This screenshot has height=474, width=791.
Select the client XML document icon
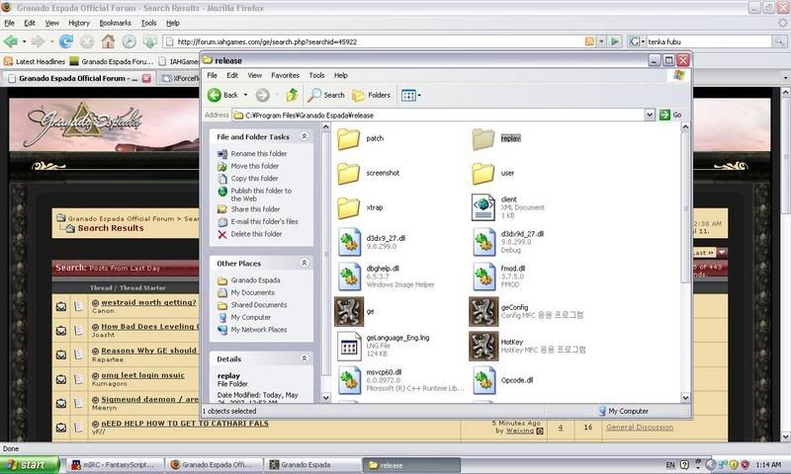coord(483,207)
